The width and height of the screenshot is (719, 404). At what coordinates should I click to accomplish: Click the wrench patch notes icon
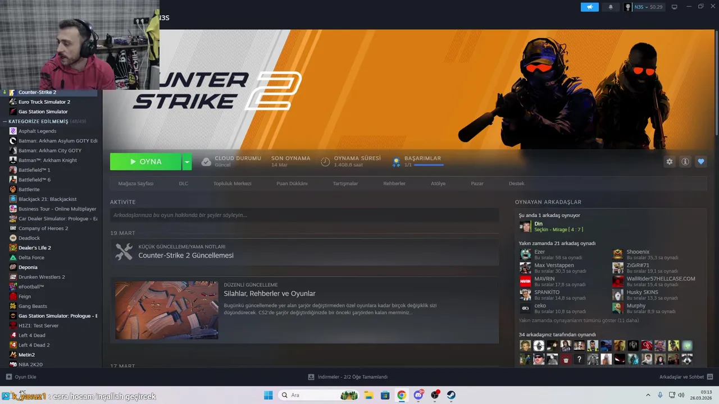click(124, 251)
